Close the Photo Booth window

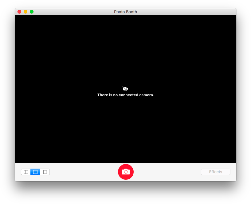(19, 12)
